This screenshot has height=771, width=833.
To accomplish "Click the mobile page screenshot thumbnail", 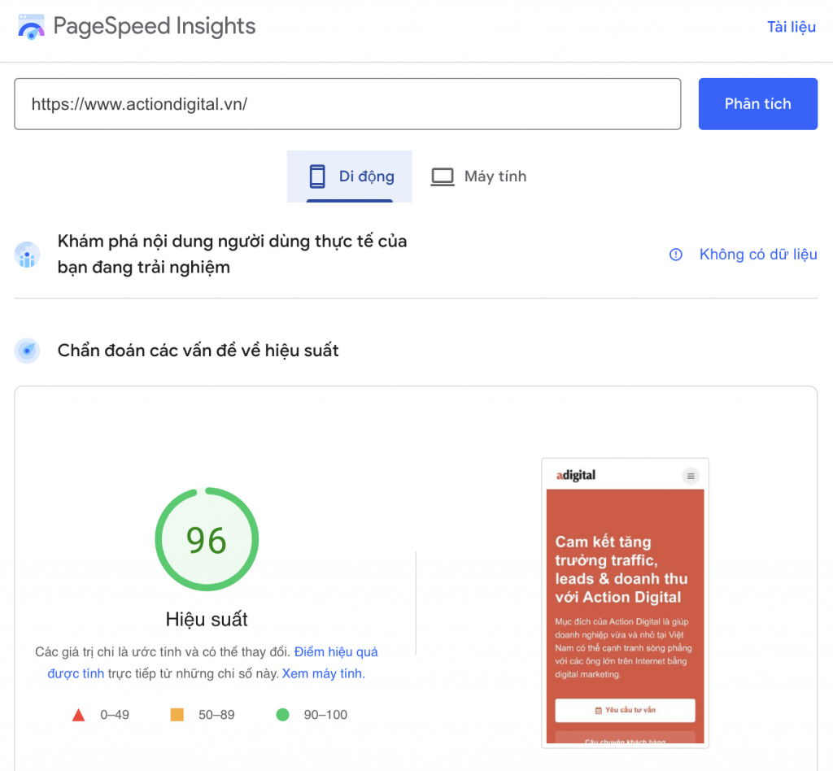I will click(626, 603).
